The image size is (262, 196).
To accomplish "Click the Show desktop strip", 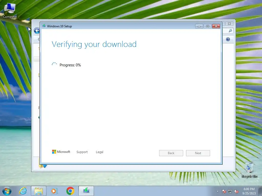I will 260,191.
